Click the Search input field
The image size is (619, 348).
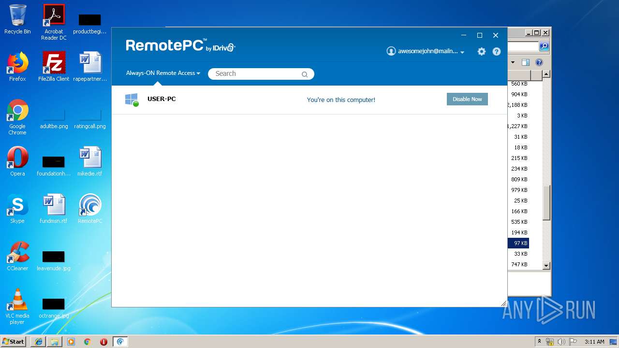261,74
